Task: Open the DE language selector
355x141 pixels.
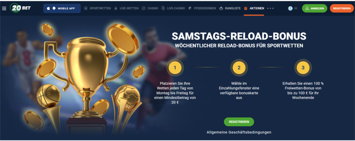Action: [x=293, y=8]
